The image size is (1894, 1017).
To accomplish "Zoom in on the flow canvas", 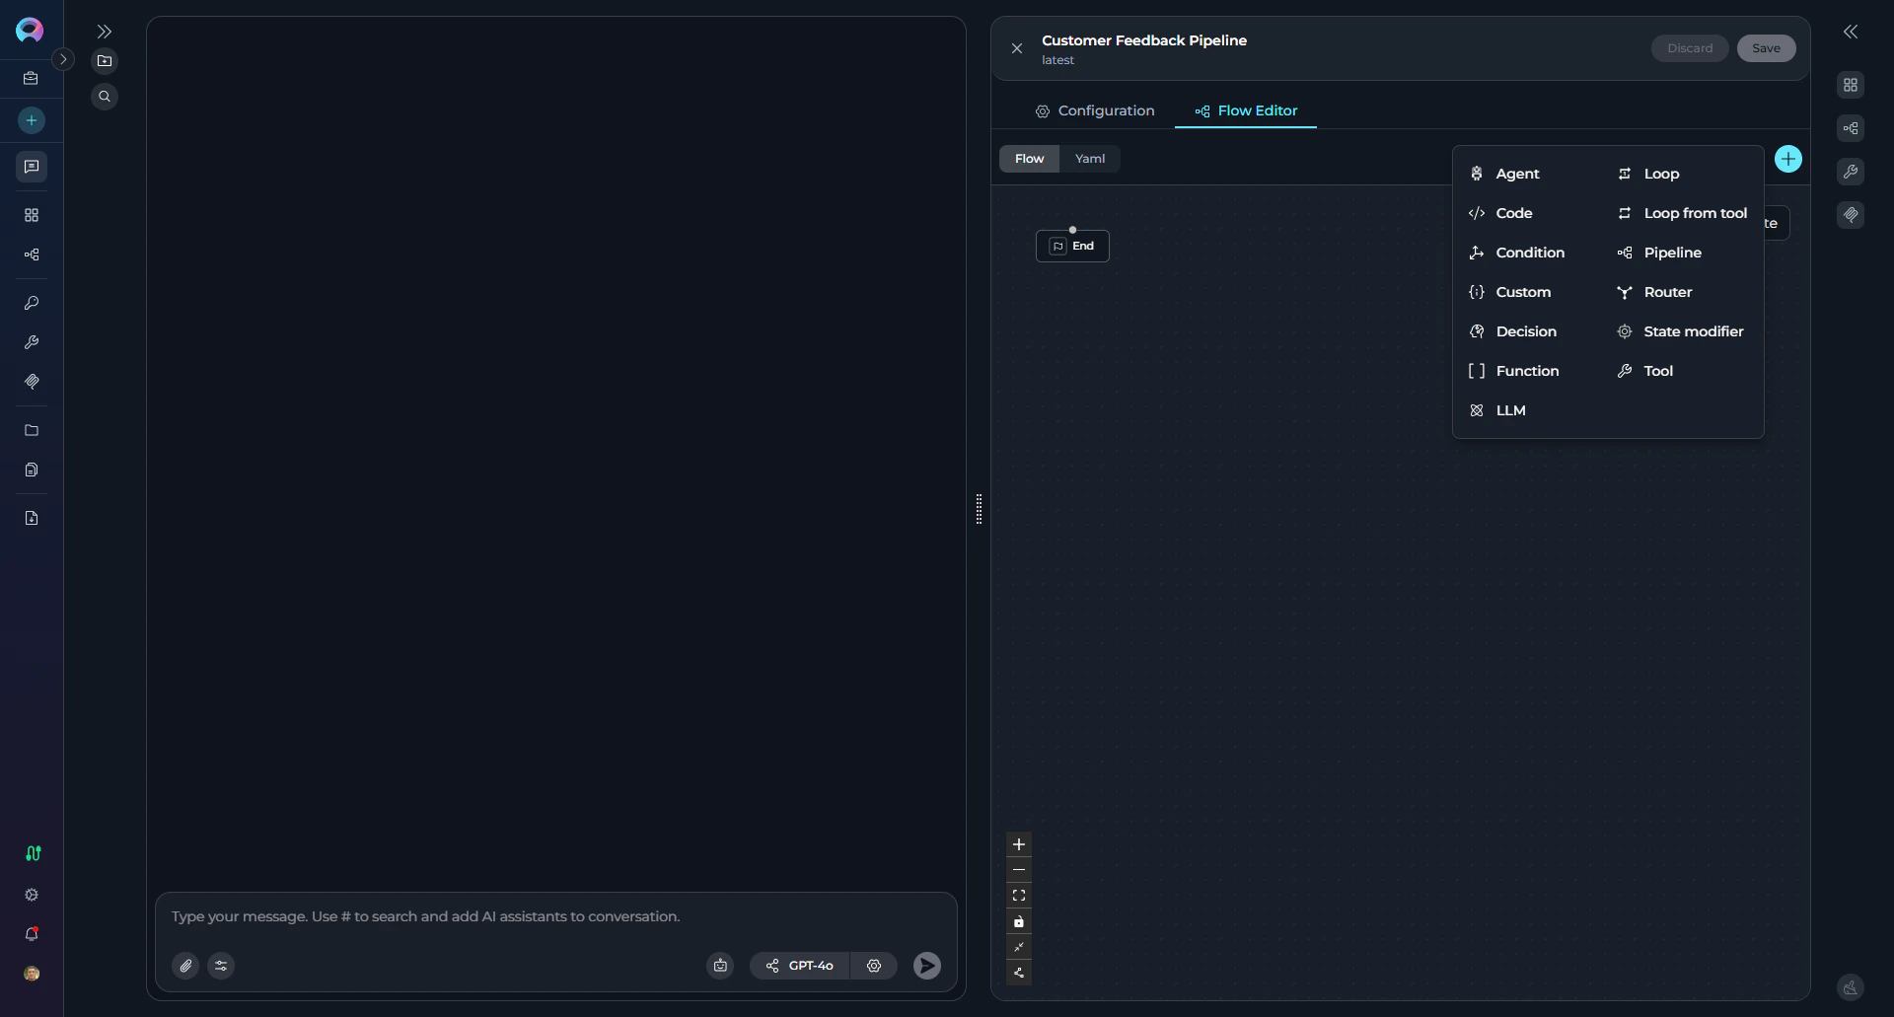I will (1018, 844).
